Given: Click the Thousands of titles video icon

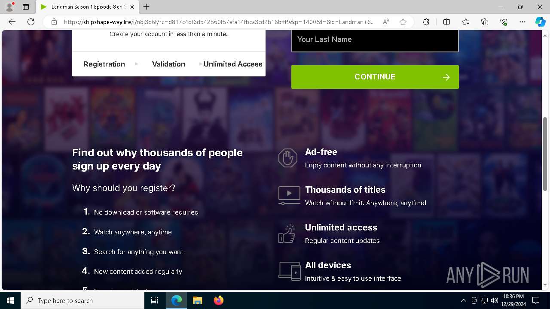Looking at the screenshot, I should click(289, 195).
